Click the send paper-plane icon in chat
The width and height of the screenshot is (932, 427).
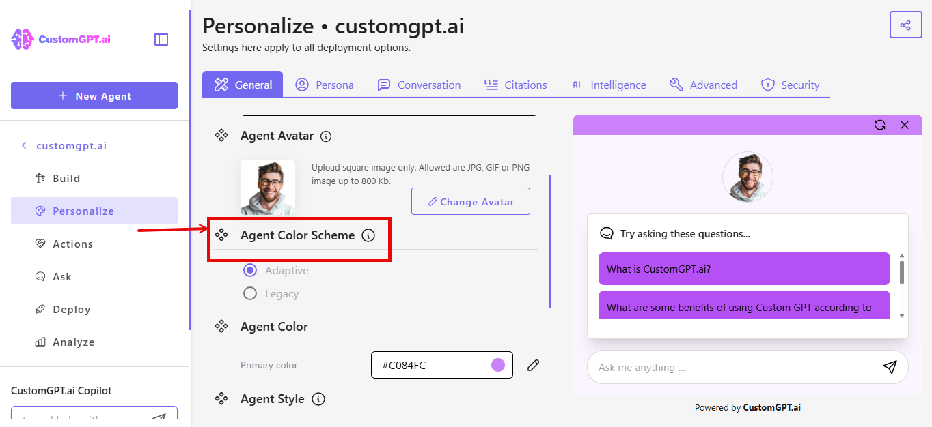890,367
